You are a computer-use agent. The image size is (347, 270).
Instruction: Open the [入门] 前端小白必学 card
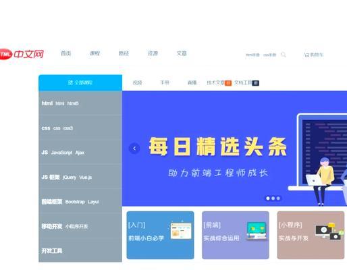coord(160,235)
